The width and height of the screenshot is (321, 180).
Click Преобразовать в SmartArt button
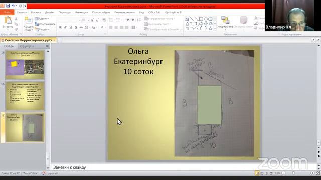click(163, 29)
